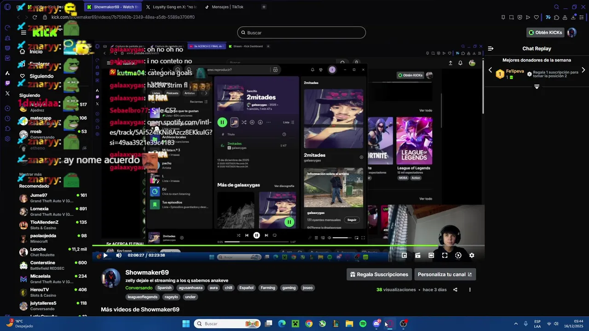Screen dimensions: 589x331
Task: Open Siguiendo in the sidebar
Action: pyautogui.click(x=41, y=76)
